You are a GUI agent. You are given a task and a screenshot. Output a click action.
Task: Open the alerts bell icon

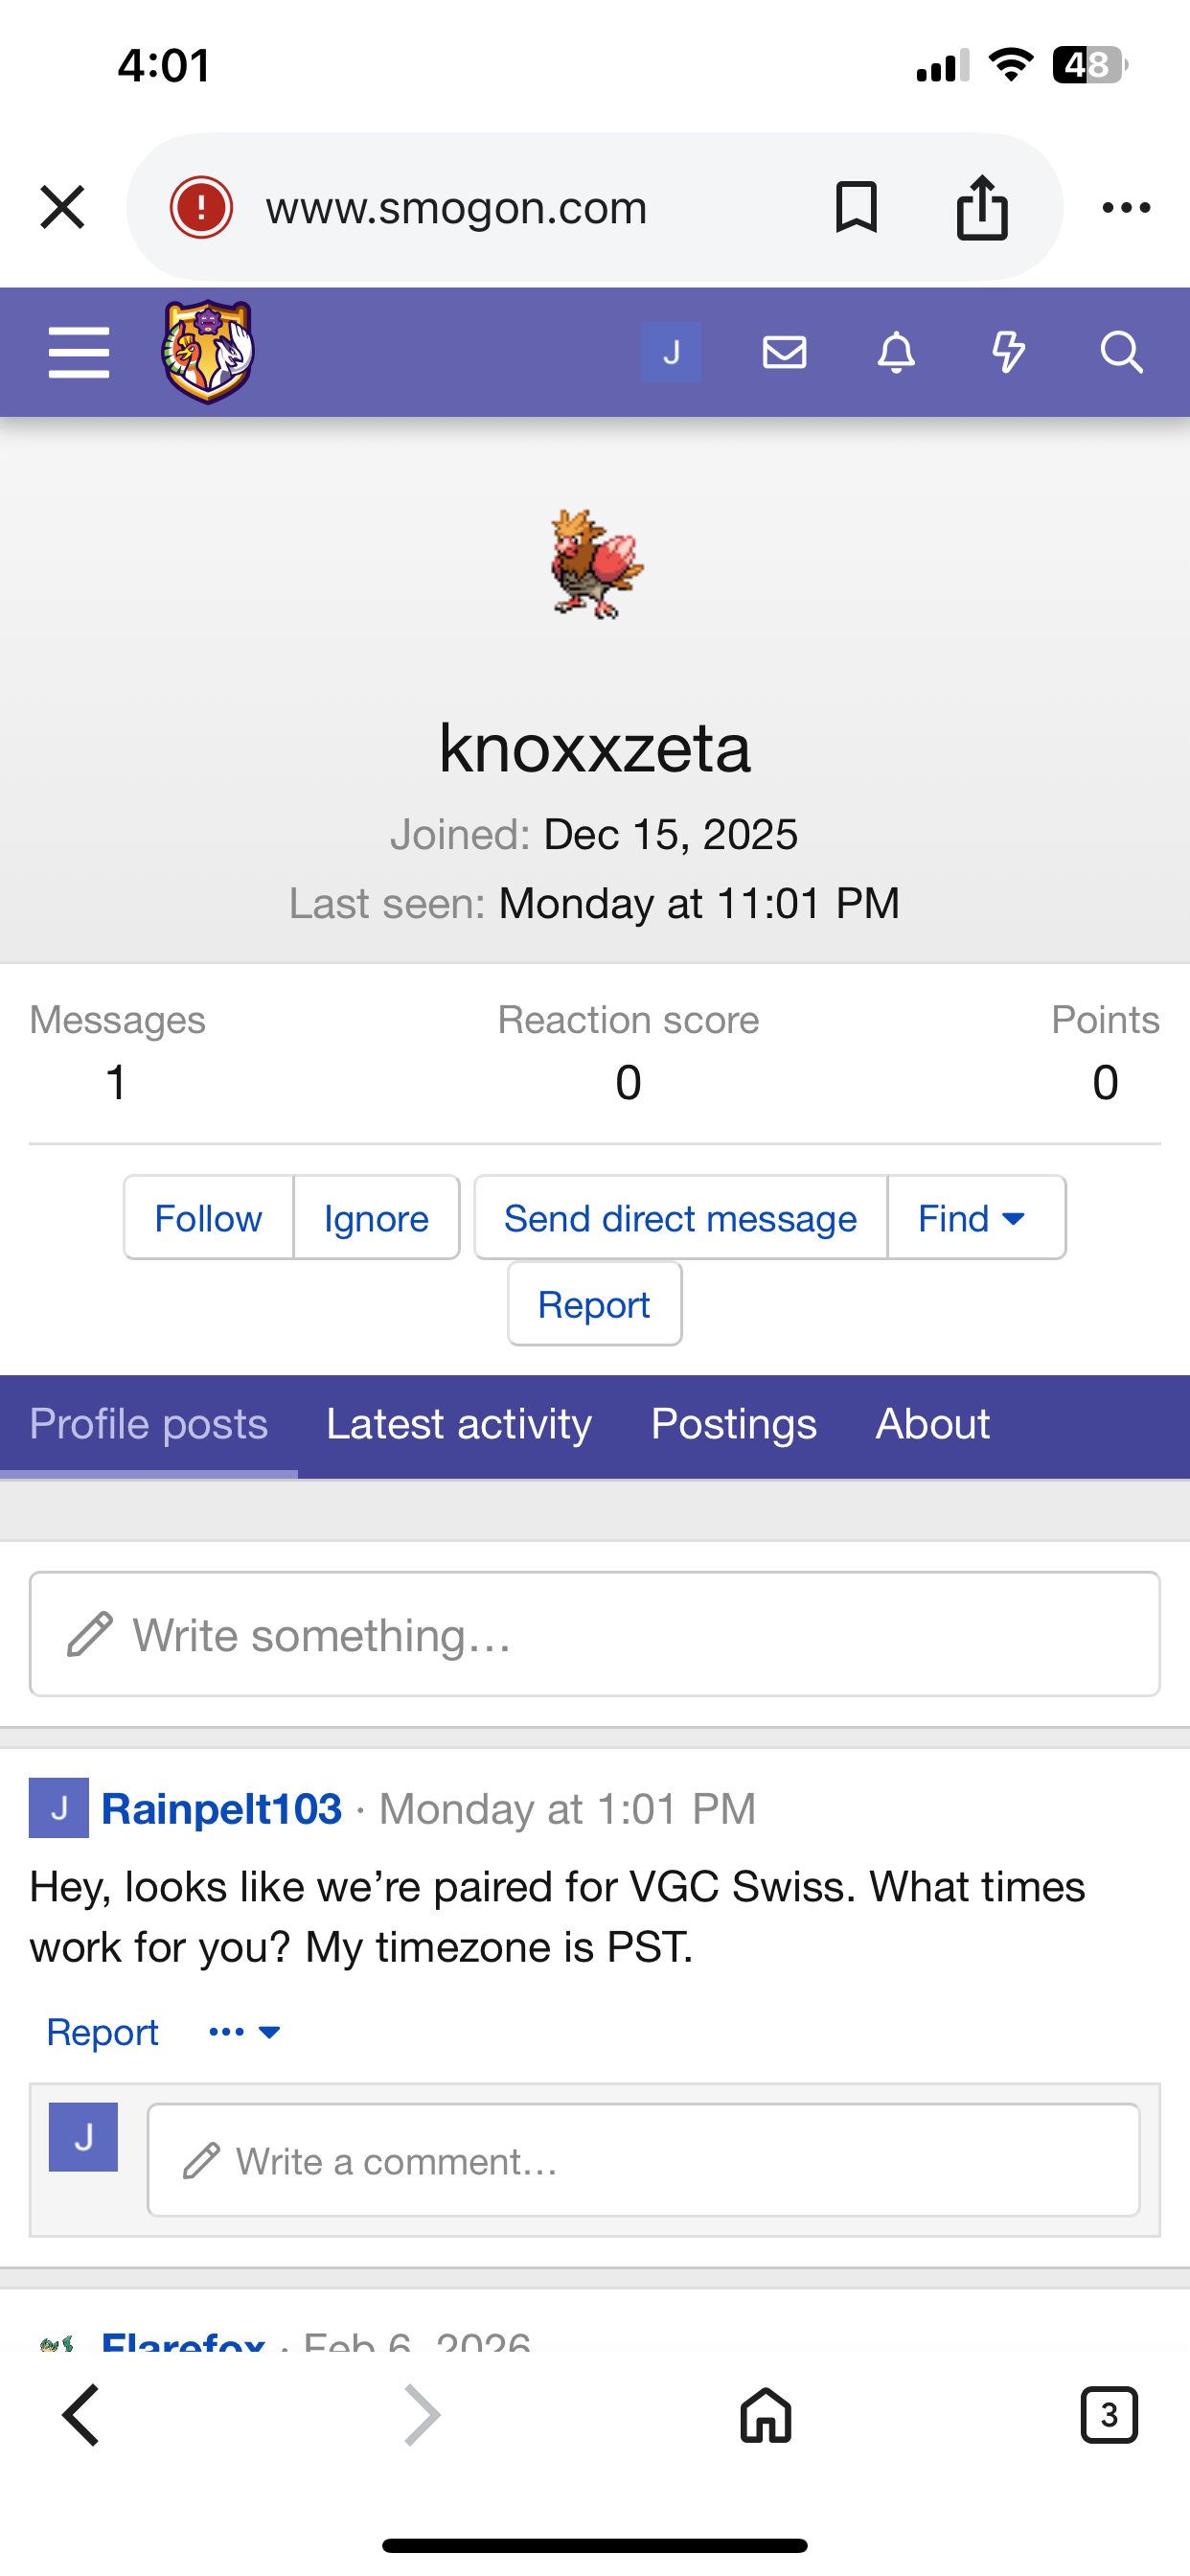point(896,352)
